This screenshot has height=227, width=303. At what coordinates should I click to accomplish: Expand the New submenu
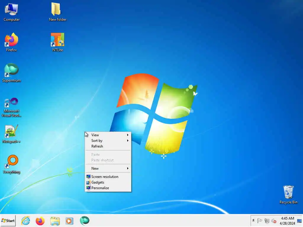[x=108, y=168]
